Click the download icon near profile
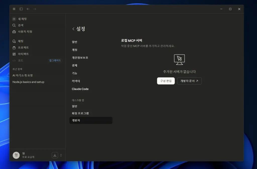 point(55,155)
